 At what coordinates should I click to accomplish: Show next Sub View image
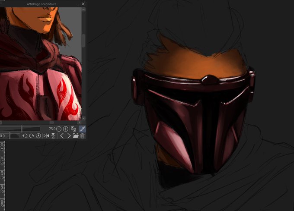point(69,136)
